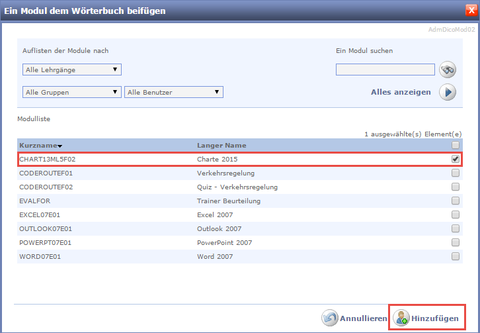Screen dimensions: 480x333
Task: Click the Hinzufügen add-user icon
Action: (401, 318)
